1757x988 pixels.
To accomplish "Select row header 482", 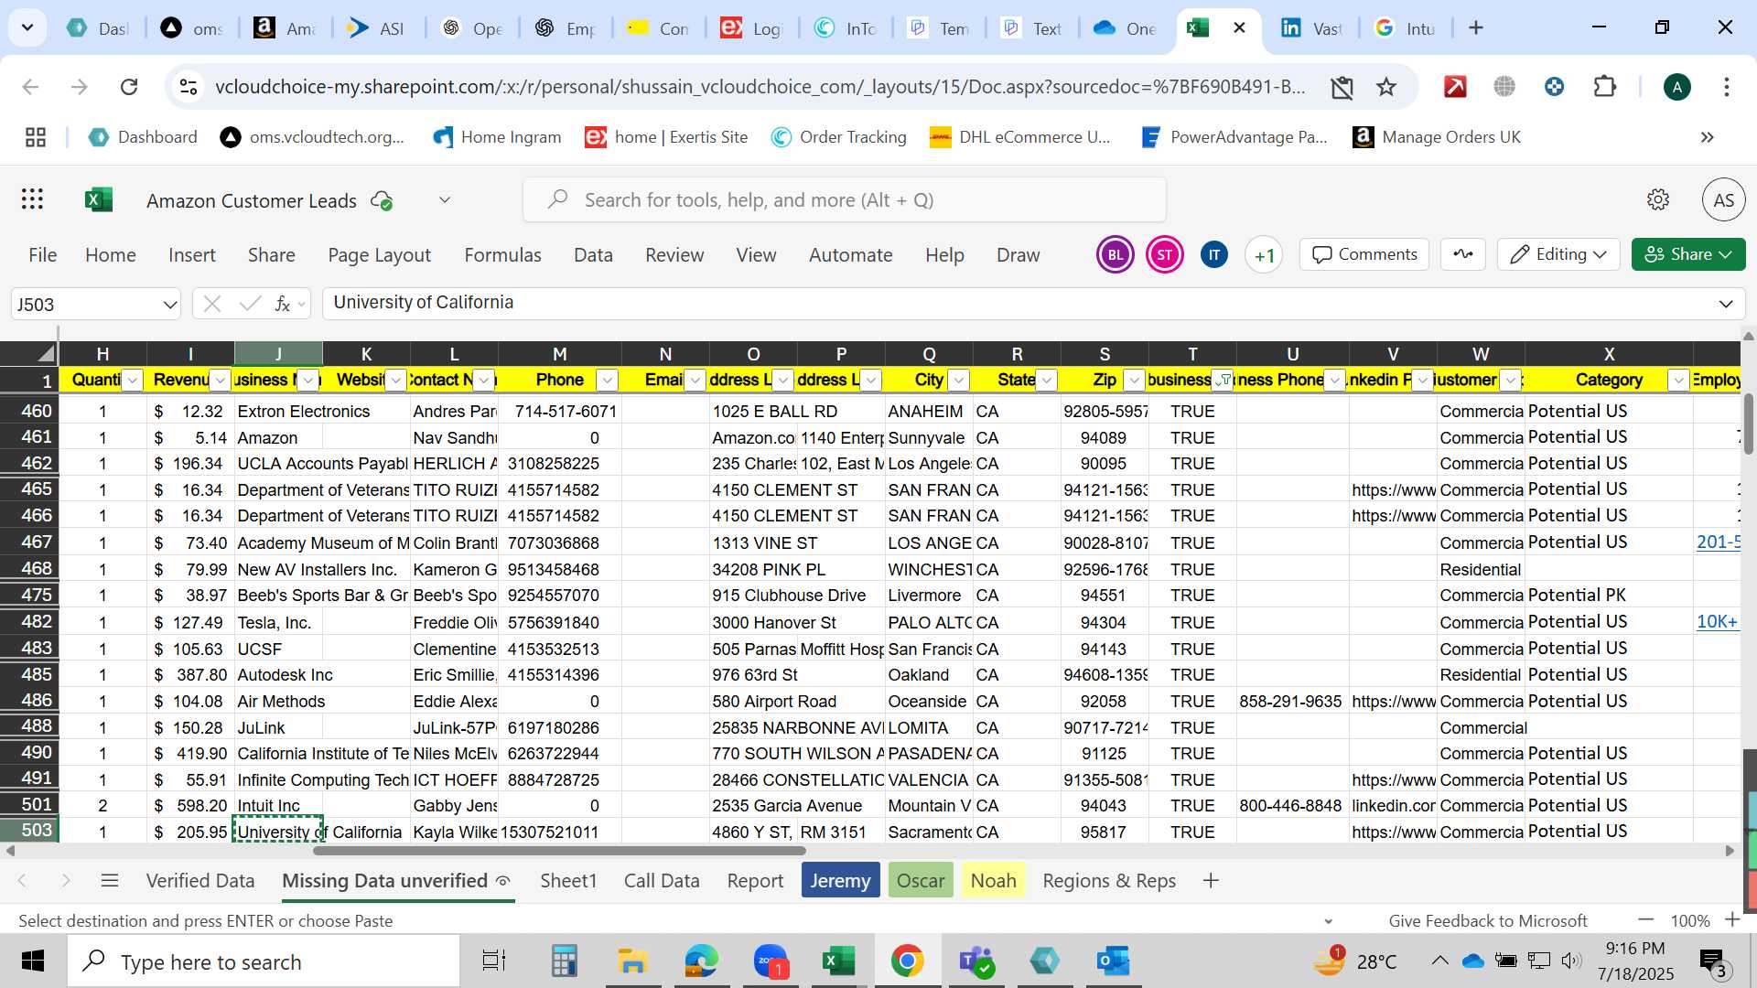I will [29, 622].
